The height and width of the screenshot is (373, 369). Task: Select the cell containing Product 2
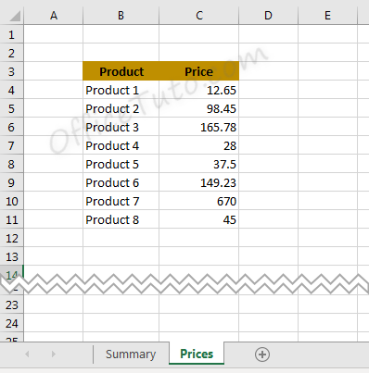[x=121, y=108]
